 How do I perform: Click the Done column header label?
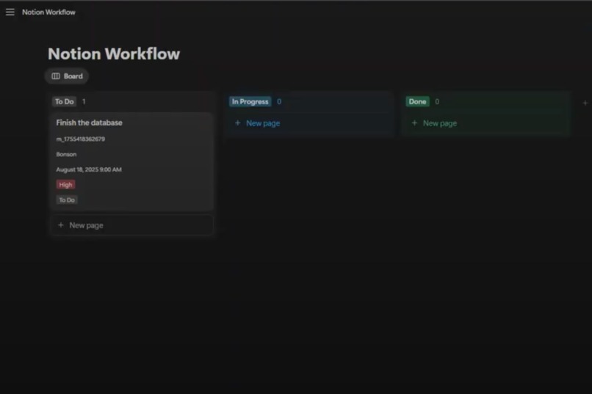[417, 101]
